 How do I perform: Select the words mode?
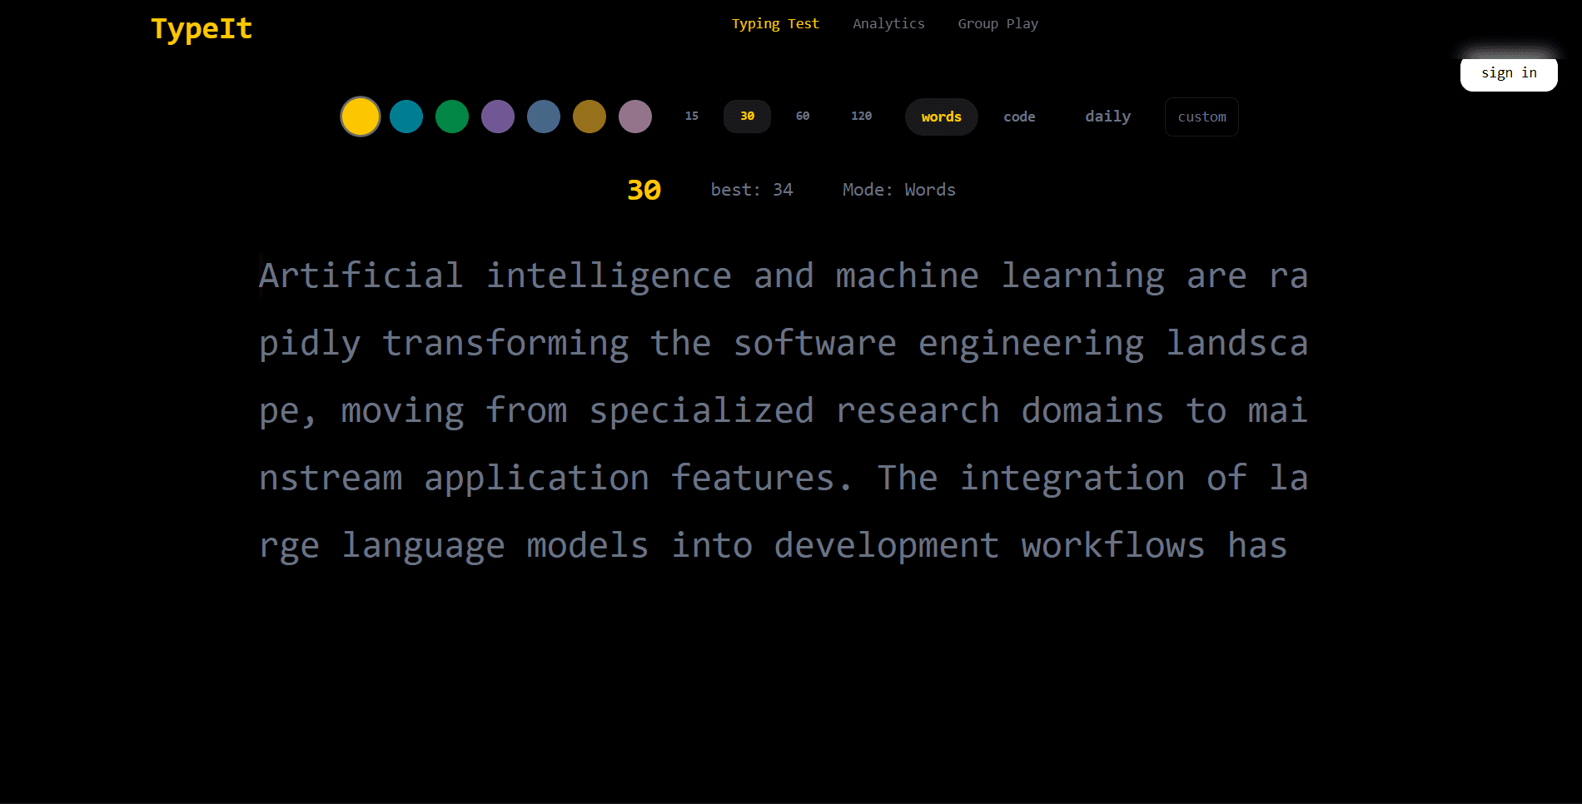942,117
